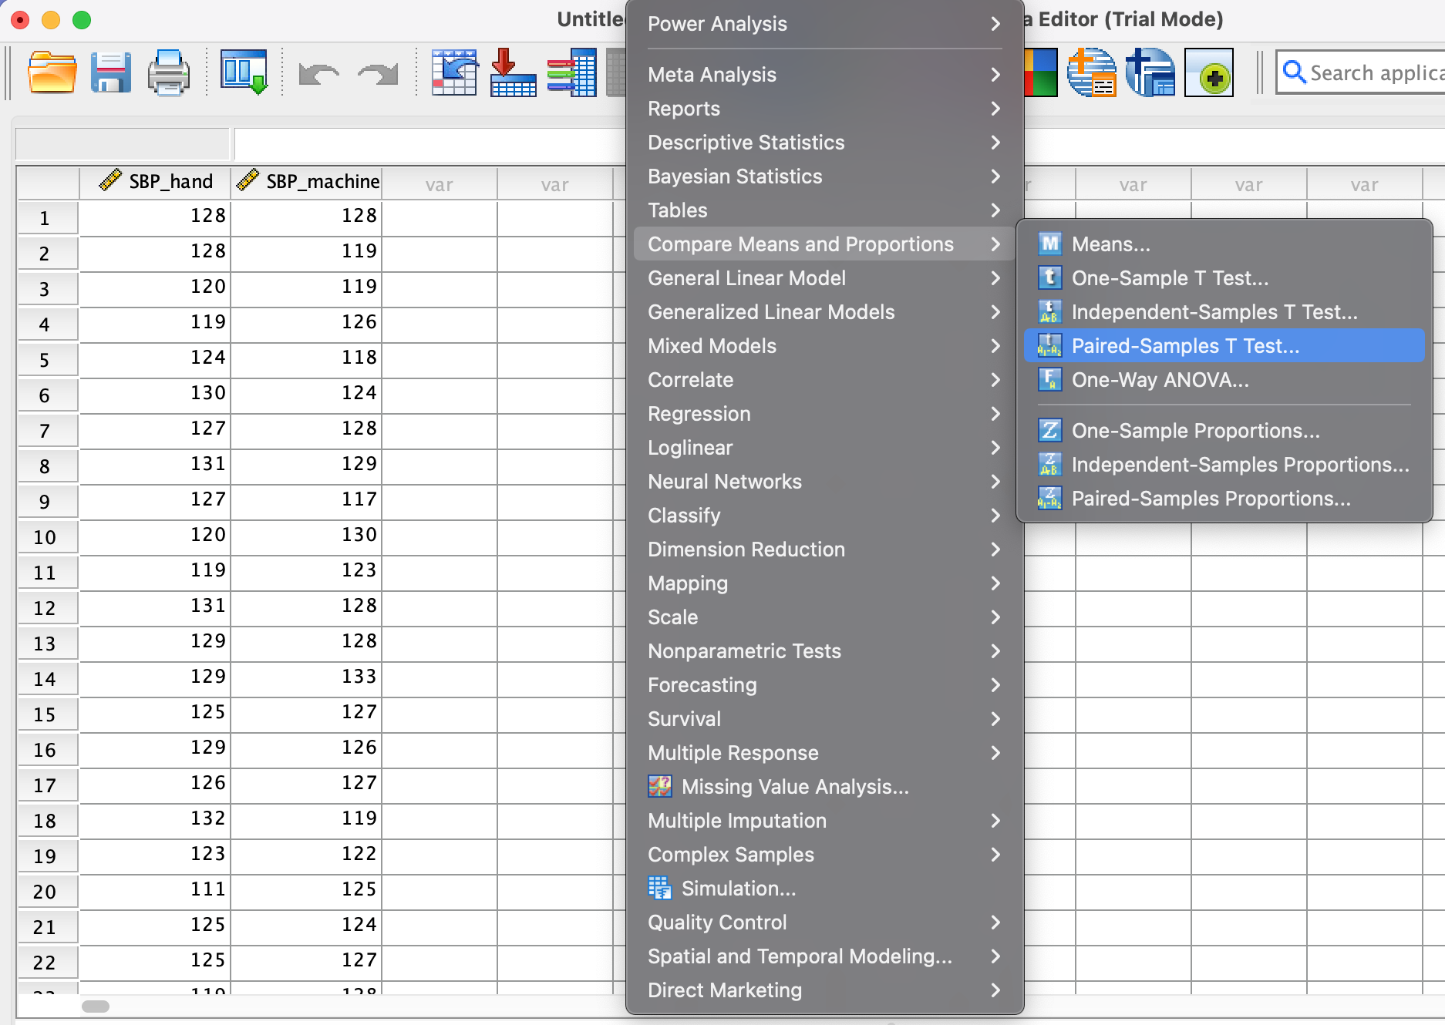Click the Redo arrow icon

(x=378, y=75)
